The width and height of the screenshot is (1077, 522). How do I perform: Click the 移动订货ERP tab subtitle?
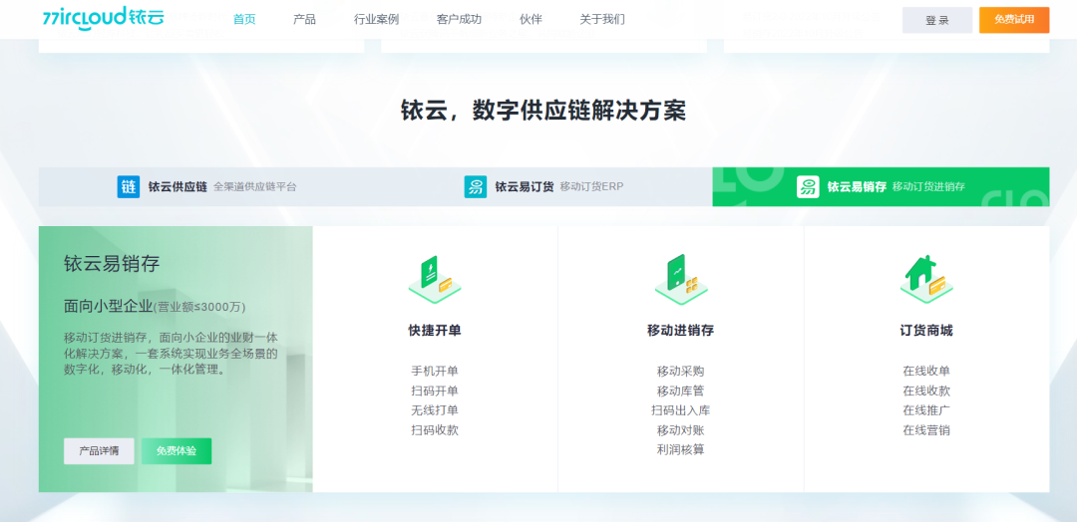coord(591,186)
